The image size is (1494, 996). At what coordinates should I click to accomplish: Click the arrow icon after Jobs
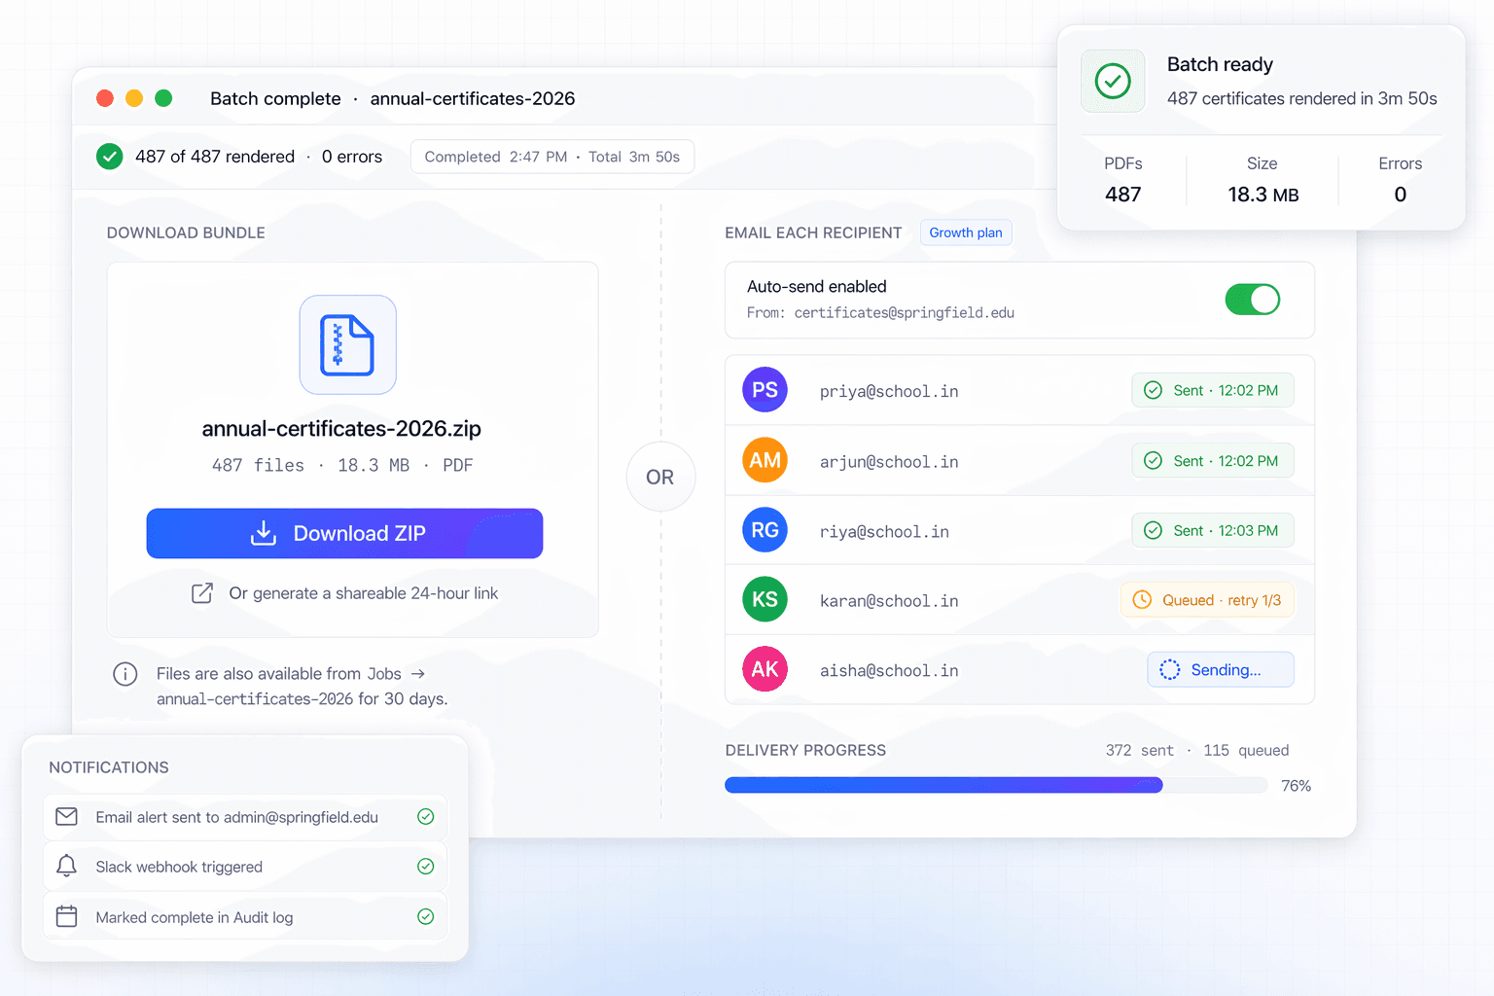pos(418,674)
